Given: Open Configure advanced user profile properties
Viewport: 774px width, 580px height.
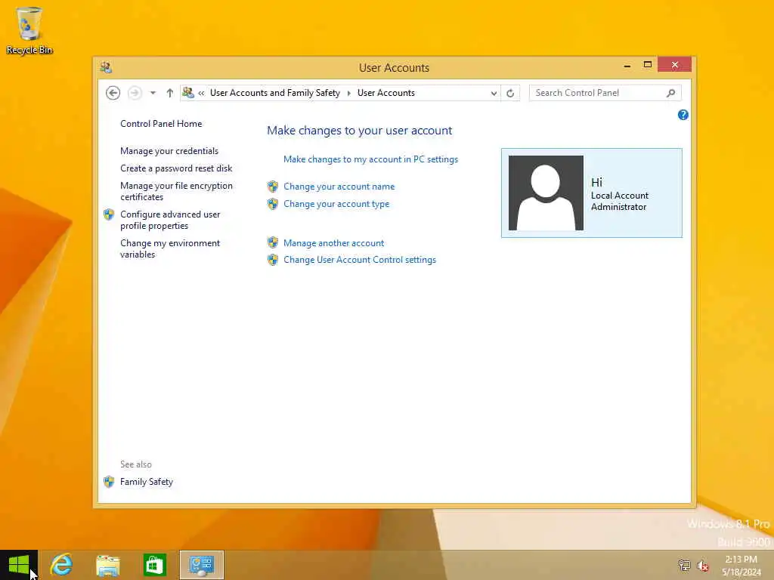Looking at the screenshot, I should [x=170, y=220].
